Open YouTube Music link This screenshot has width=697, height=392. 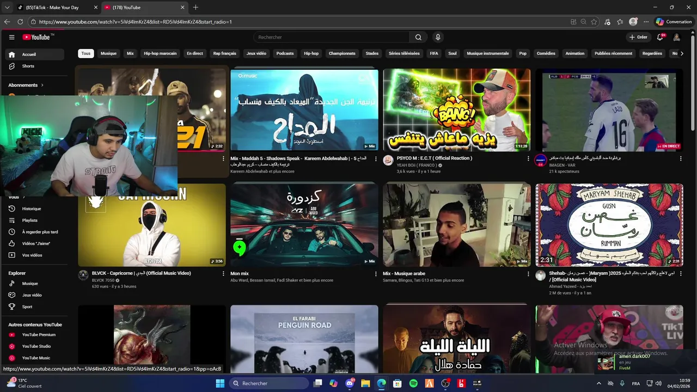point(35,358)
